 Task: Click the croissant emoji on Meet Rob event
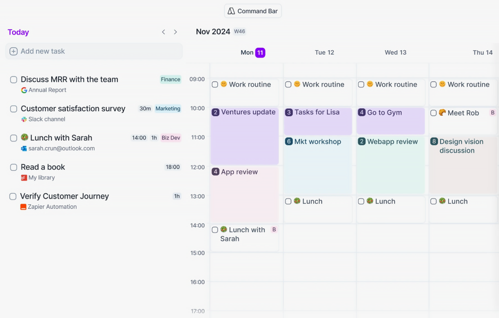click(x=442, y=113)
